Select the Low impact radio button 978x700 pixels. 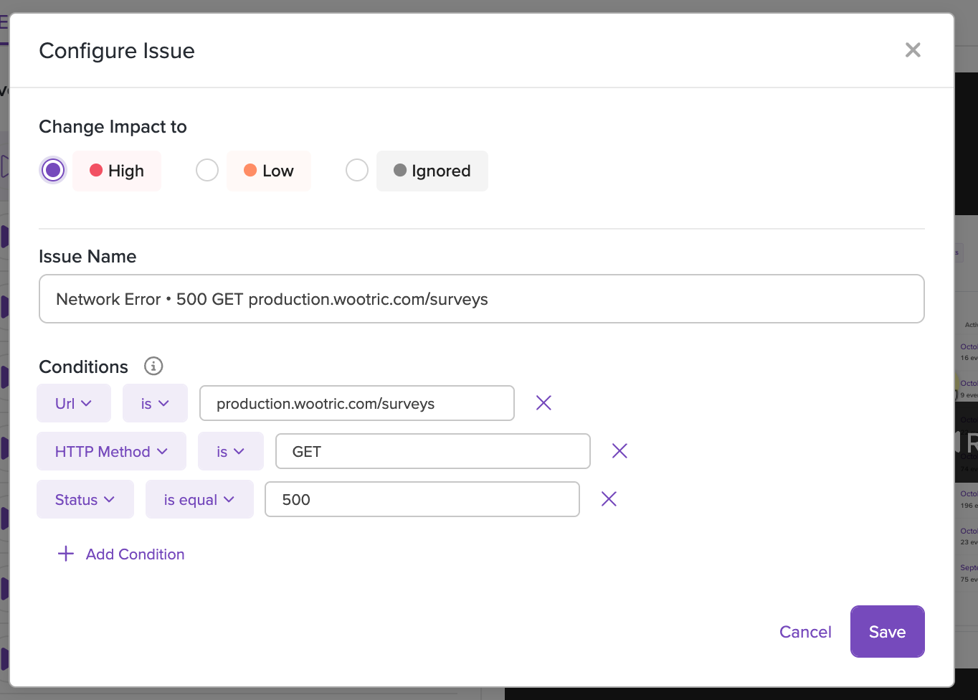207,170
